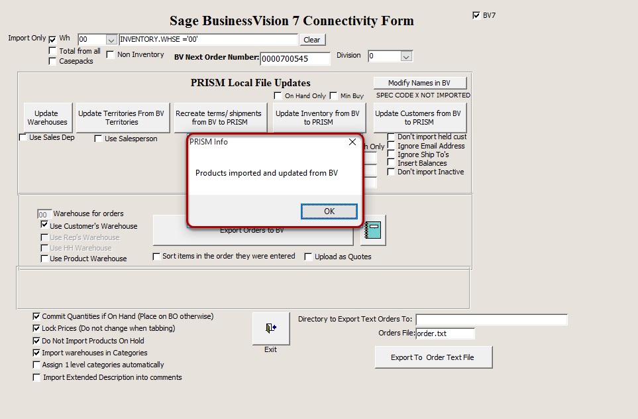This screenshot has height=419, width=638.
Task: Tick Don't import Inactive checkbox
Action: tap(391, 172)
